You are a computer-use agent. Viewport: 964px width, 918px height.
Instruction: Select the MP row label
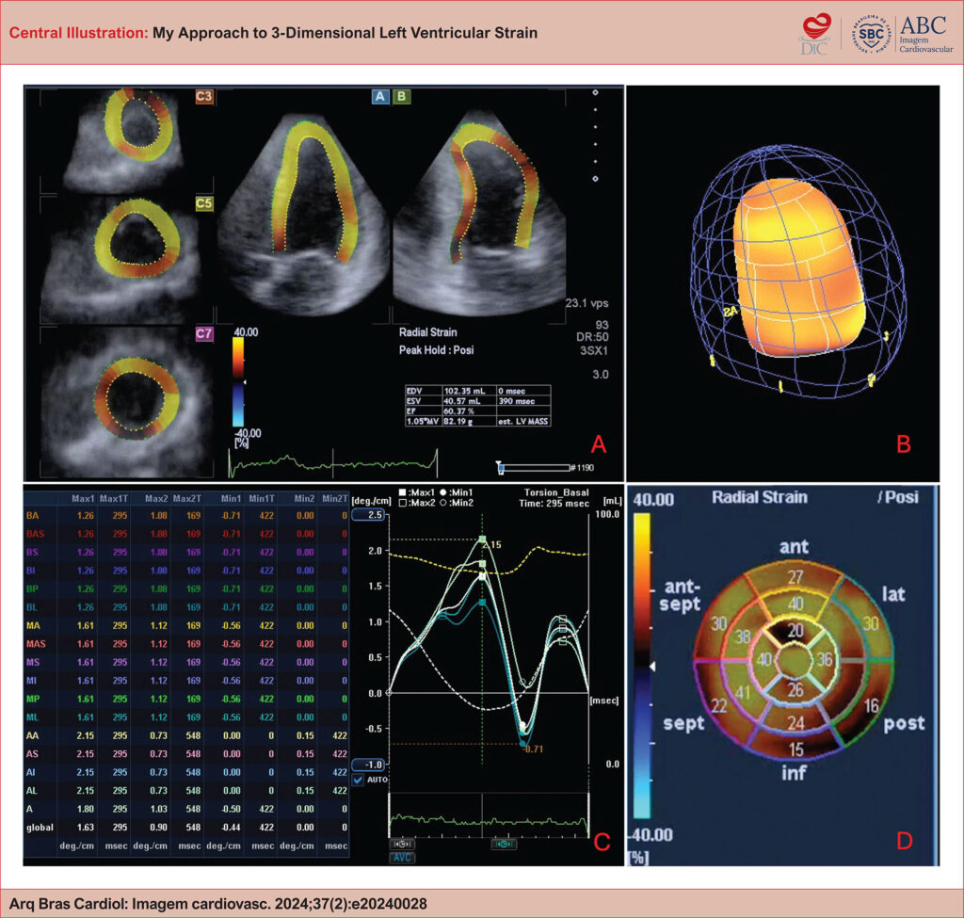click(x=33, y=700)
